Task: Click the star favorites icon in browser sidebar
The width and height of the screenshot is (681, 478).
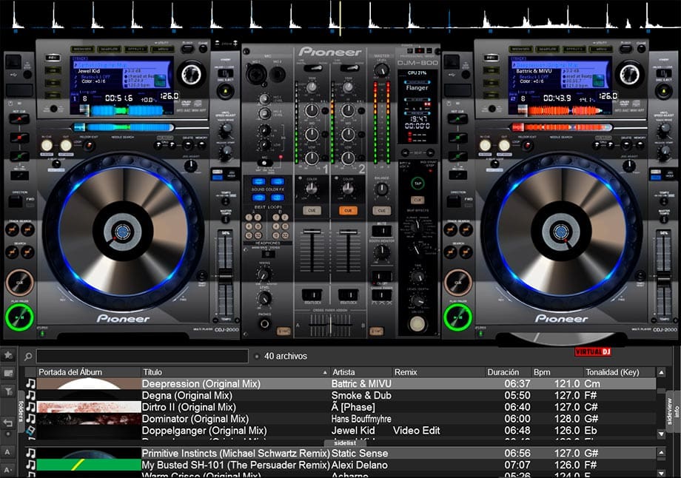Action: tap(8, 356)
